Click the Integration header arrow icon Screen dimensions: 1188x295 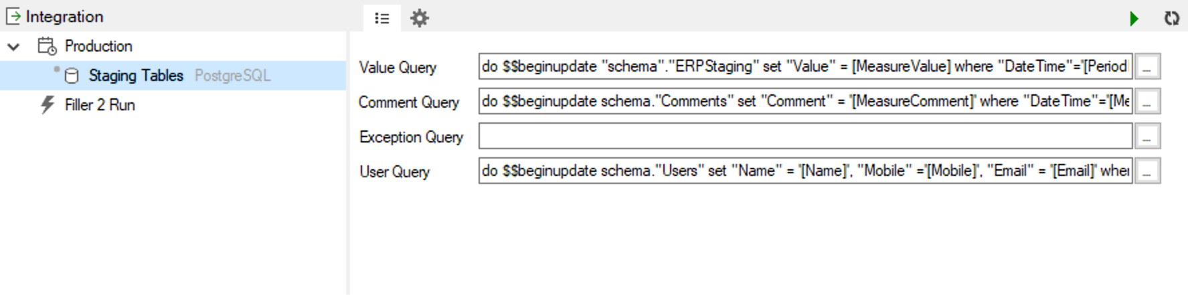click(13, 16)
